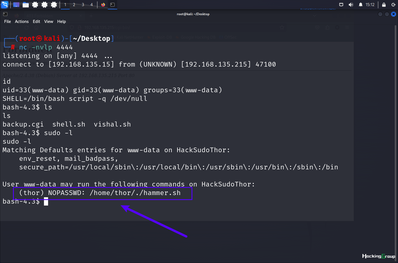Viewport: 398px width, 263px height.
Task: Click the terminal cursor at the last prompt
Action: pyautogui.click(x=46, y=201)
